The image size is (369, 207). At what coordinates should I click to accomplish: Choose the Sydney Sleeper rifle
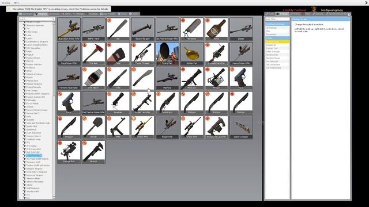coord(241,127)
